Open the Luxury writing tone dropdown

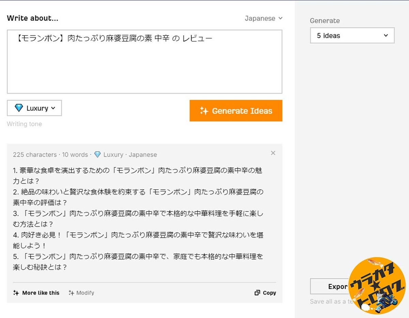[34, 108]
